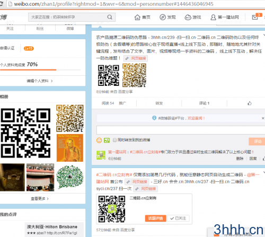Viewport: 265px width, 237px height.
Task: Click 转发 on the first post
Action: tap(159, 103)
